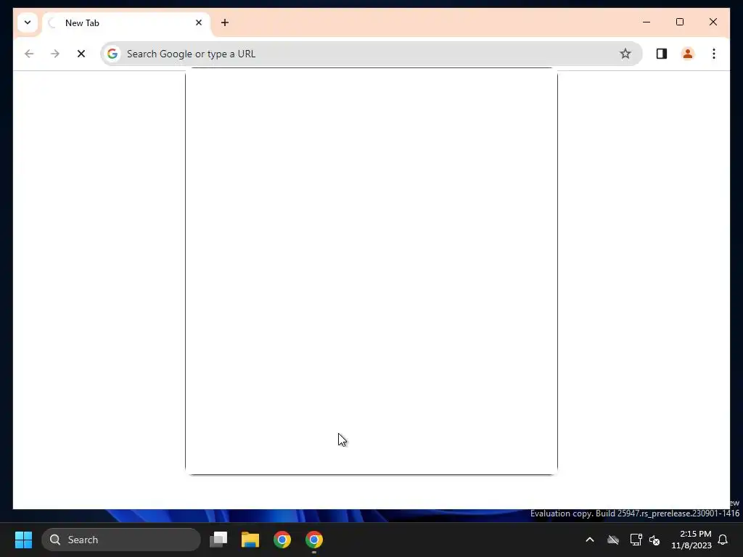Viewport: 743px width, 557px height.
Task: Bookmark this tab with the star icon
Action: pyautogui.click(x=625, y=54)
